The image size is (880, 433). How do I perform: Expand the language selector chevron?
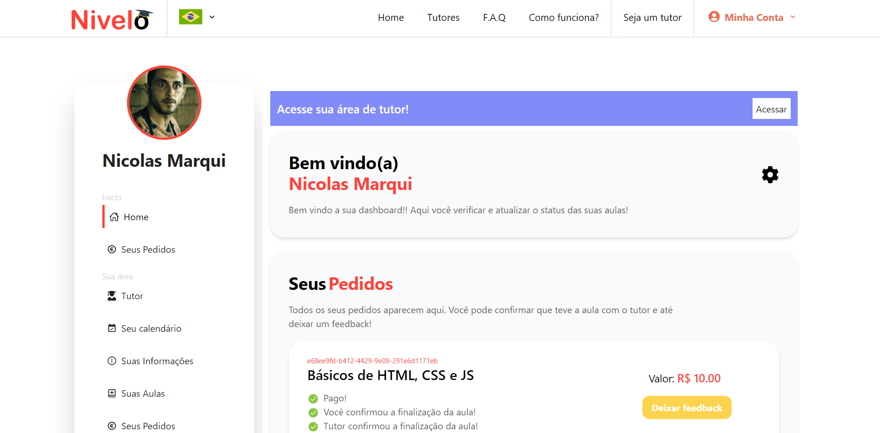point(212,17)
